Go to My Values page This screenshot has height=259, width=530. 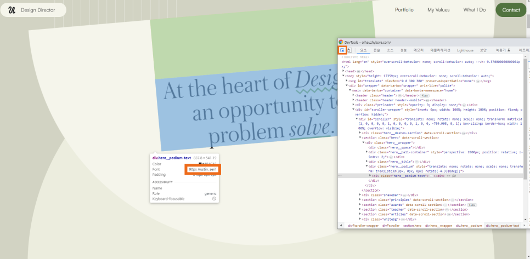coord(438,10)
